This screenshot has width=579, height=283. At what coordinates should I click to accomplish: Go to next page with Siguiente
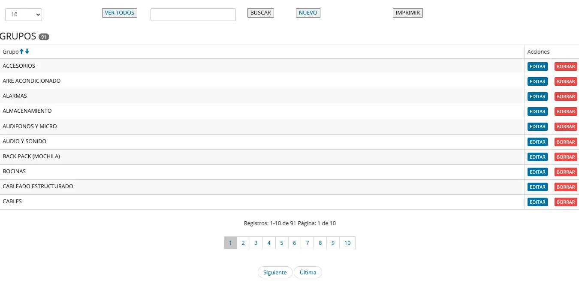pos(275,272)
